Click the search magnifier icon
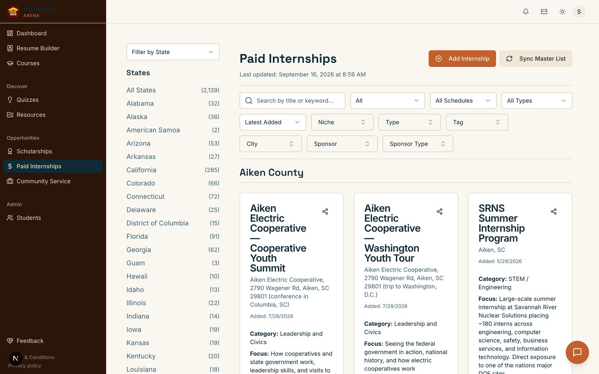Image resolution: width=599 pixels, height=374 pixels. [249, 101]
